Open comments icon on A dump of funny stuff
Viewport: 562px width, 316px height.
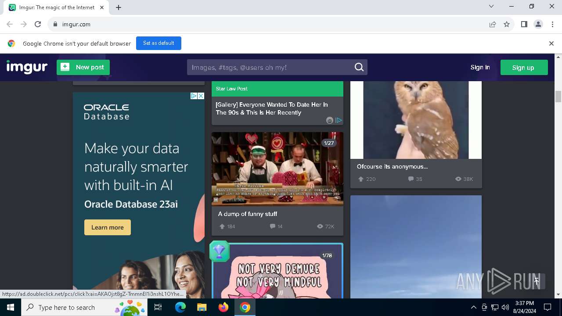[x=273, y=226]
